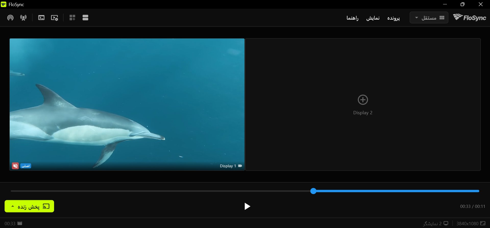This screenshot has height=228, width=490.
Task: Click the FloSync logo at top right
Action: point(469,17)
